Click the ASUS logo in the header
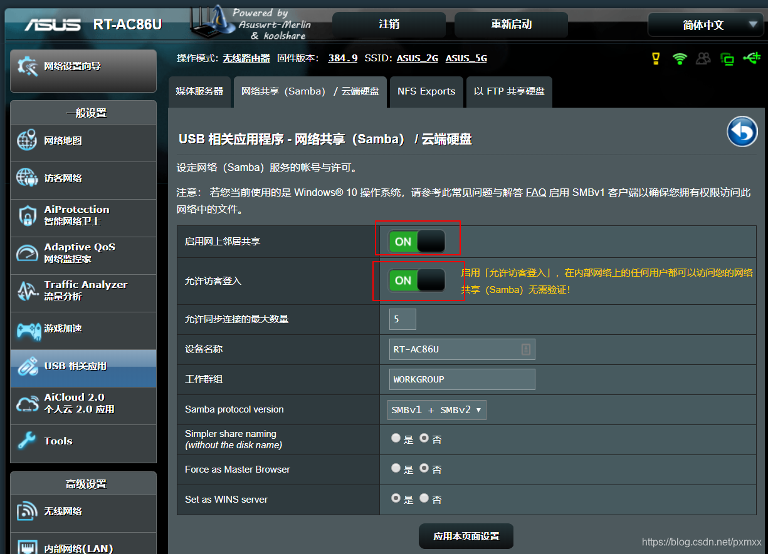The image size is (768, 554). 53,25
